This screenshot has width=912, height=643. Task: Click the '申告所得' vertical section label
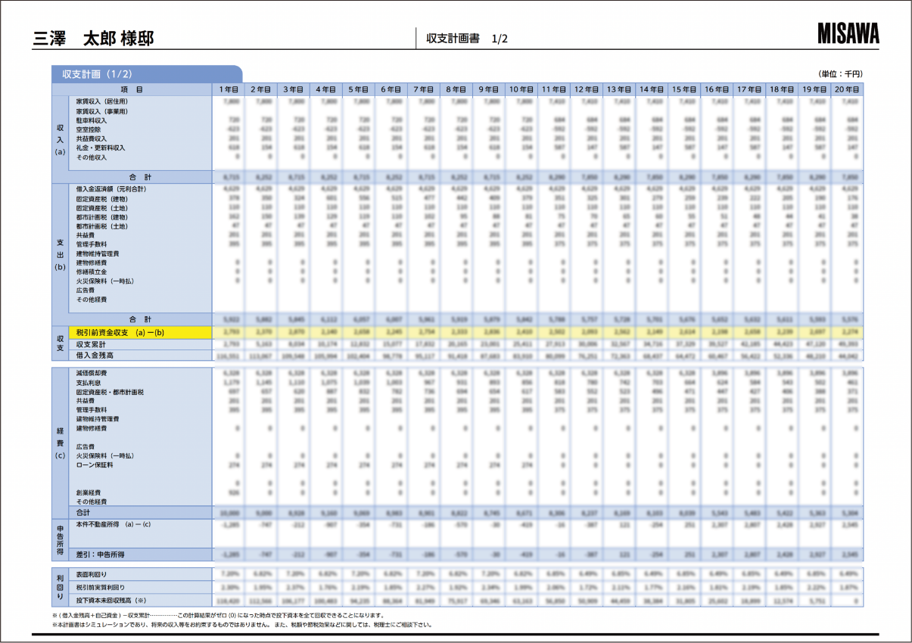(x=61, y=539)
